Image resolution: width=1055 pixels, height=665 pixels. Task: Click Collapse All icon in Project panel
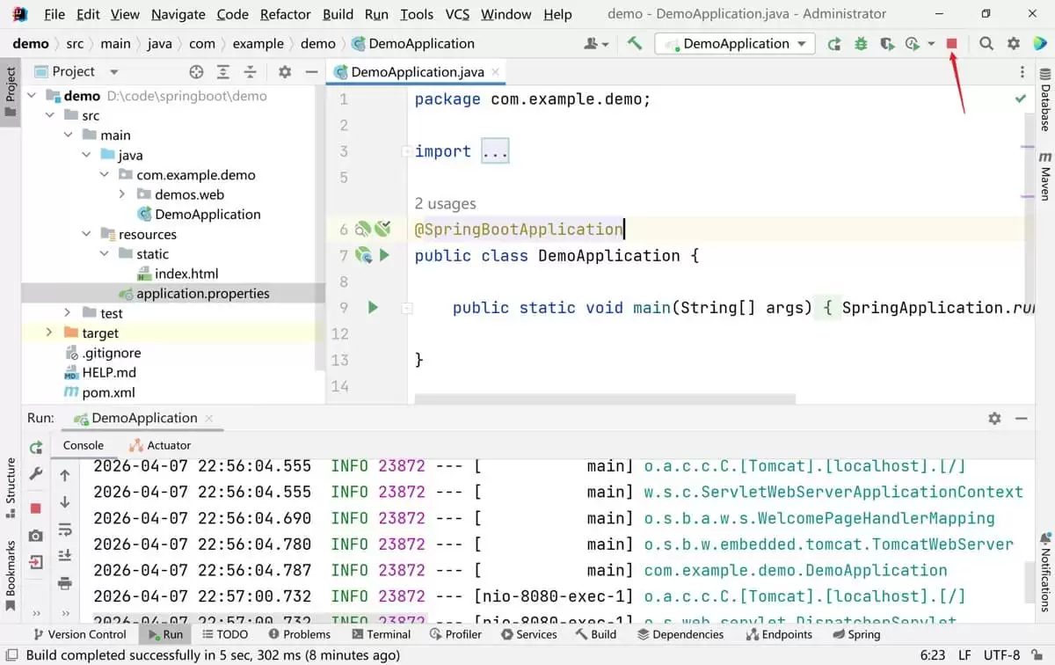point(251,72)
